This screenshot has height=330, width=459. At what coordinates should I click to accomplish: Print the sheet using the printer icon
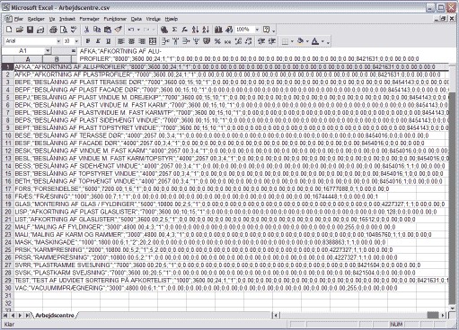(x=53, y=30)
